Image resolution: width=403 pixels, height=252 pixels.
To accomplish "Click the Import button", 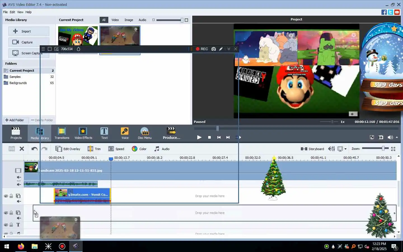I will coord(29,31).
